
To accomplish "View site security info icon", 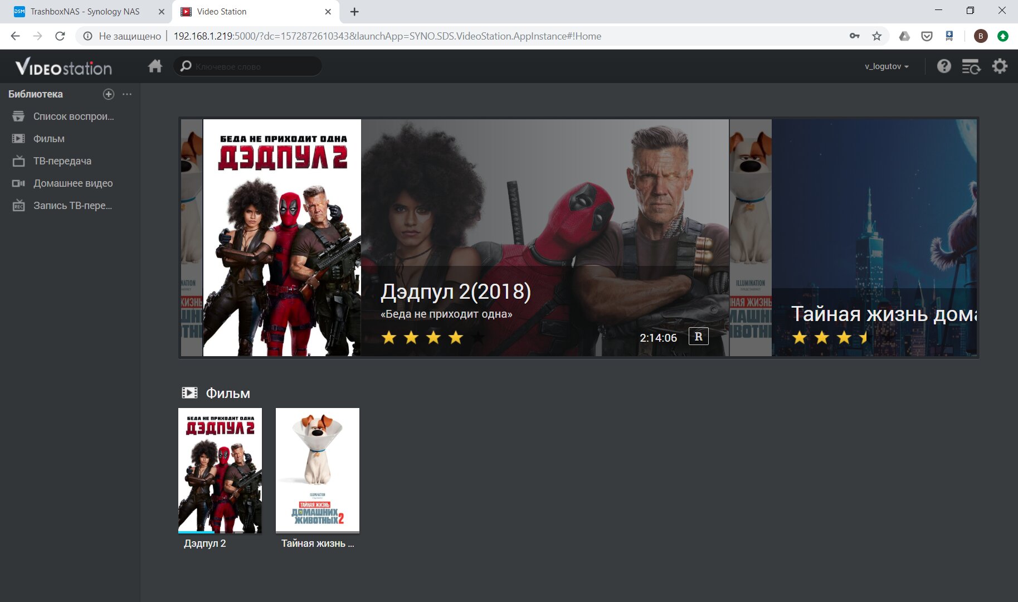I will pyautogui.click(x=87, y=36).
